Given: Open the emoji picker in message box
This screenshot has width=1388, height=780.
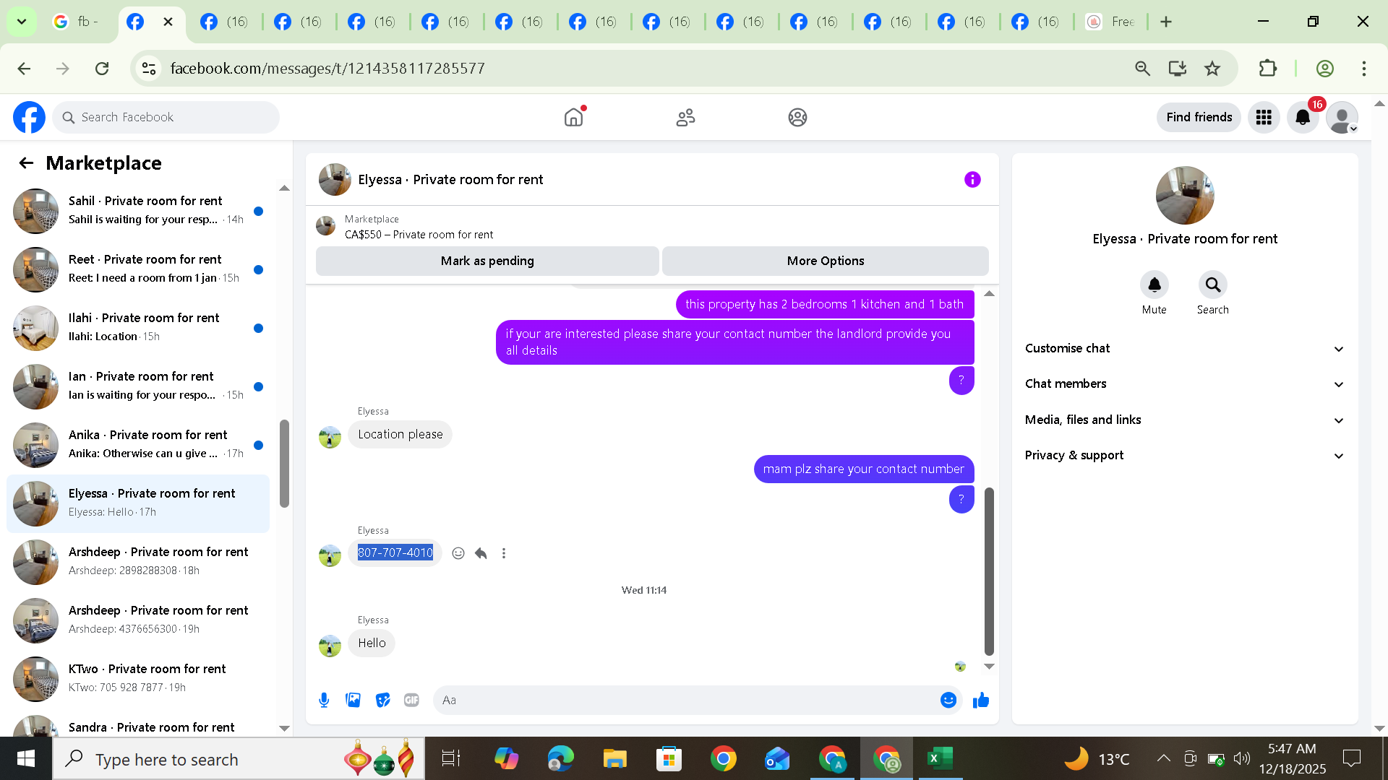Looking at the screenshot, I should pyautogui.click(x=948, y=700).
